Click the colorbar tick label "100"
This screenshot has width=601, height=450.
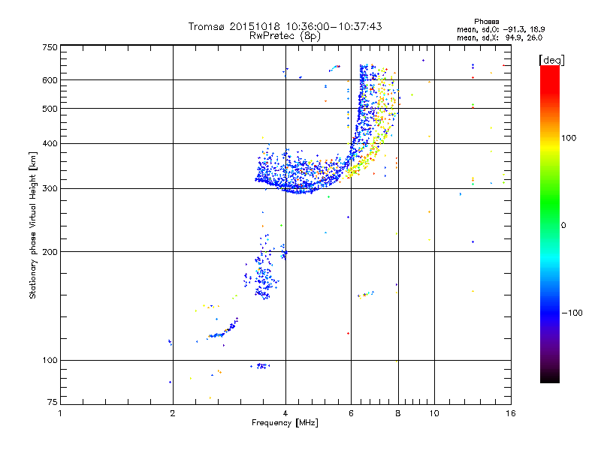click(x=569, y=138)
